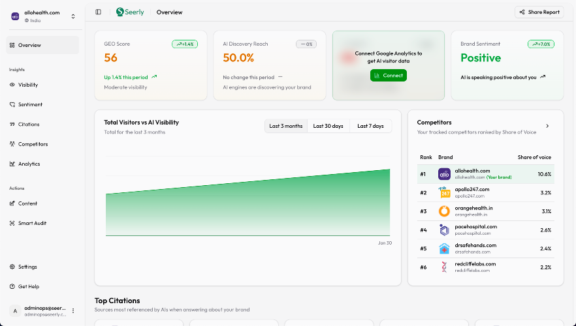Click the Top Citations heading
This screenshot has height=326, width=576.
click(x=117, y=301)
